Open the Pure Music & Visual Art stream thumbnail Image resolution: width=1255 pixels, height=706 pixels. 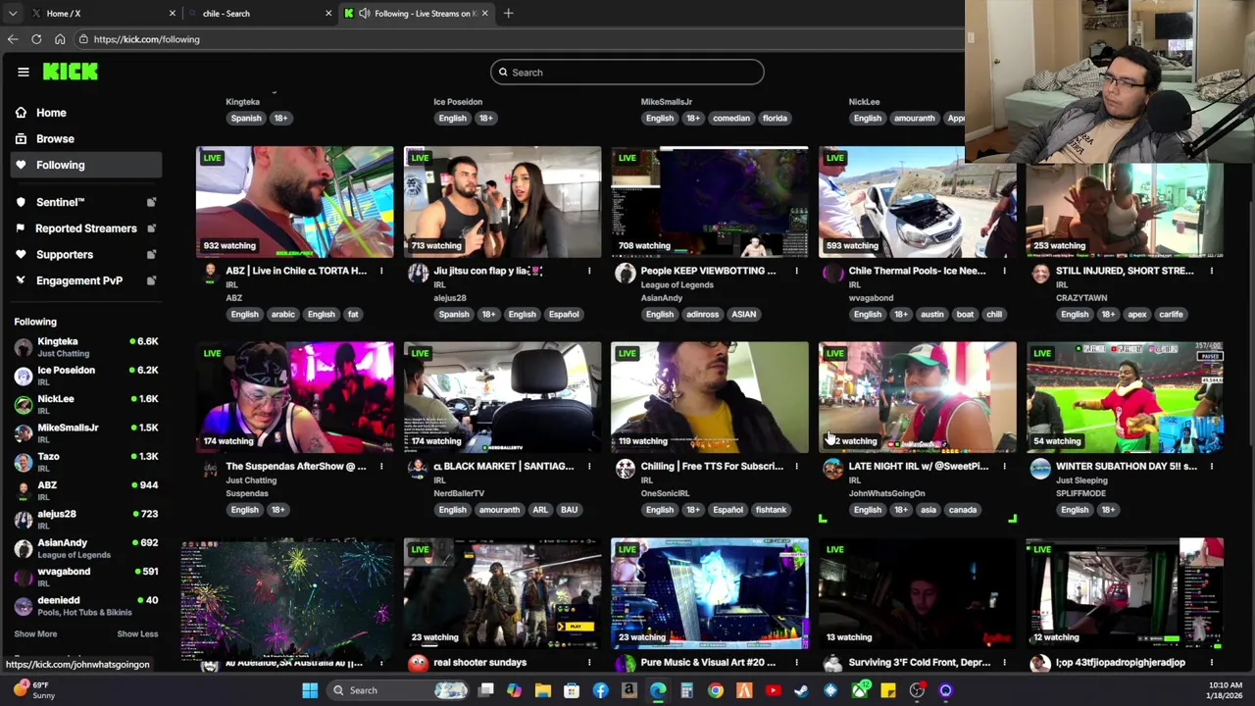(x=710, y=594)
